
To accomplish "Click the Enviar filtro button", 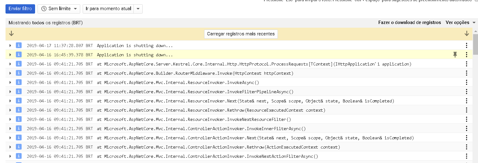I will click(20, 9).
